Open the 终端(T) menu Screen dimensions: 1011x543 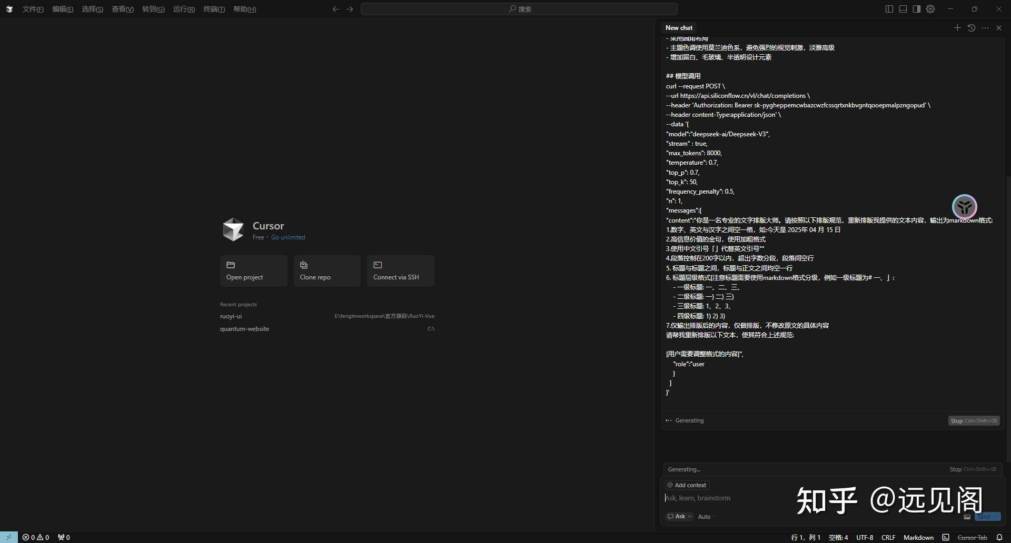pyautogui.click(x=214, y=9)
